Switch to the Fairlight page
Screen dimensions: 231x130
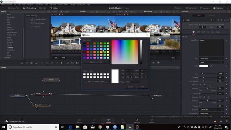pyautogui.click(x=137, y=121)
